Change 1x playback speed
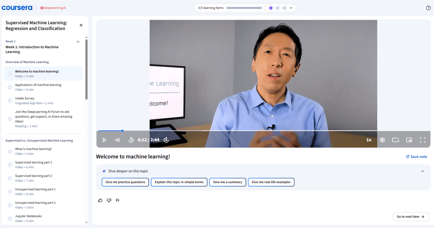434x228 pixels. pyautogui.click(x=369, y=140)
